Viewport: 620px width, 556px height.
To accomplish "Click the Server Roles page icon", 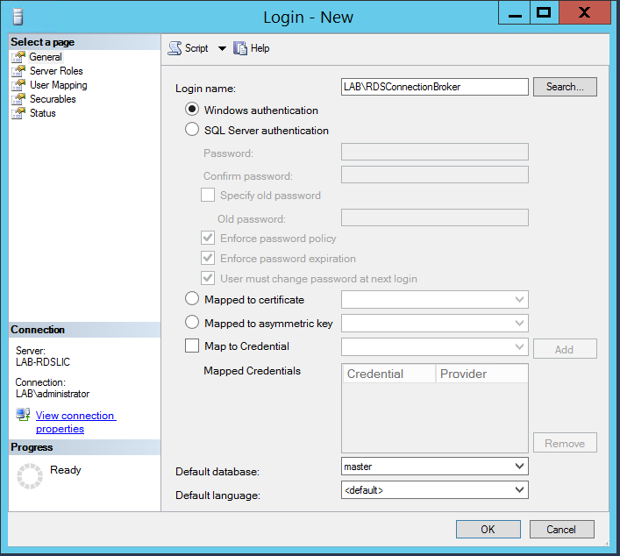I will pyautogui.click(x=18, y=71).
